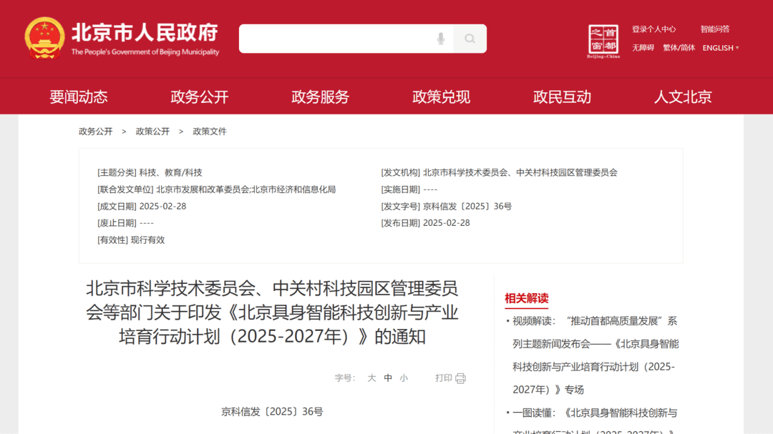The width and height of the screenshot is (773, 434).
Task: Click 登录个人中心 login link
Action: (x=653, y=29)
